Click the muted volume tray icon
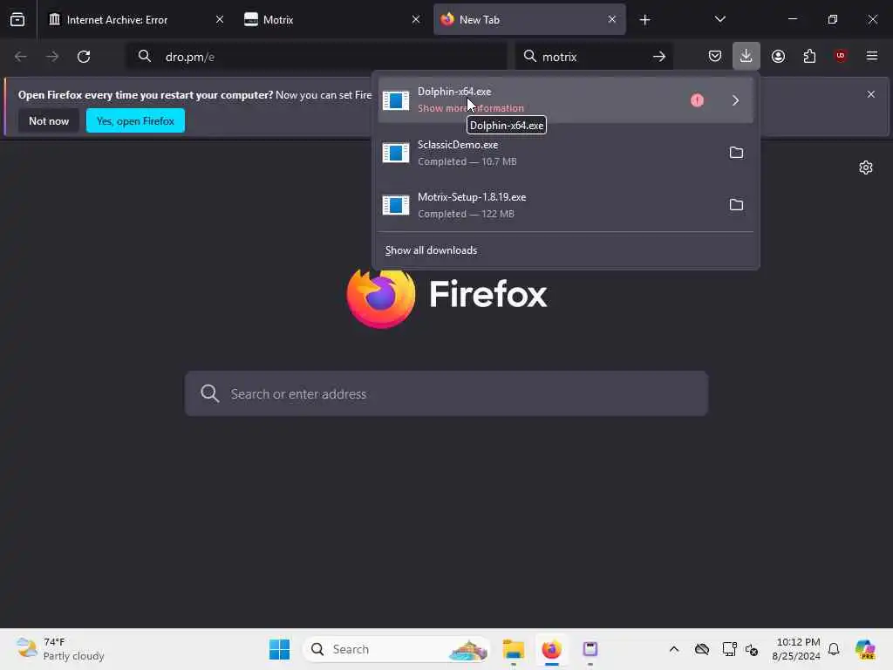Viewport: 893px width, 670px height. point(752,649)
